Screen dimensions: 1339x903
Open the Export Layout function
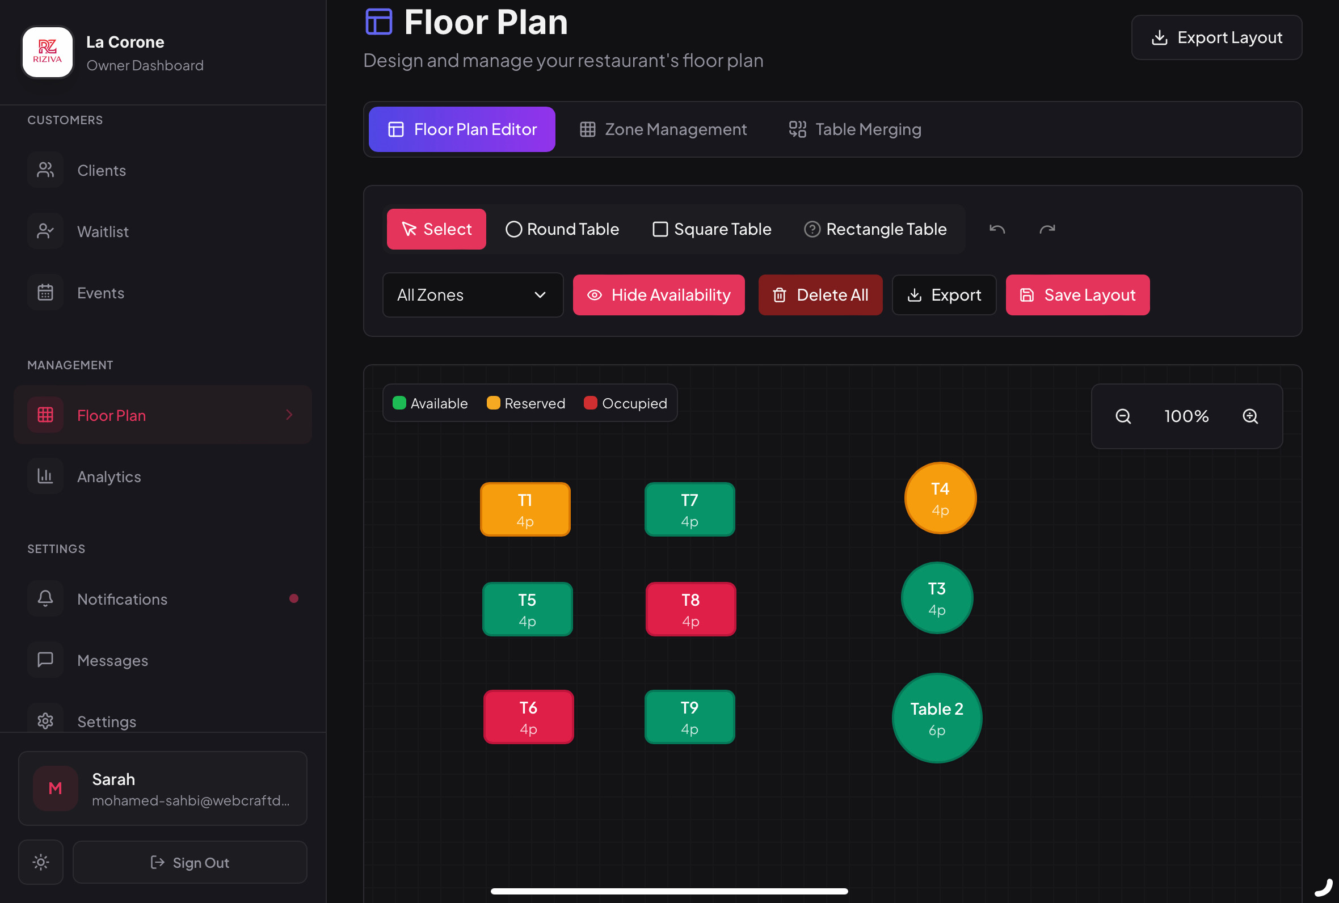[1217, 37]
